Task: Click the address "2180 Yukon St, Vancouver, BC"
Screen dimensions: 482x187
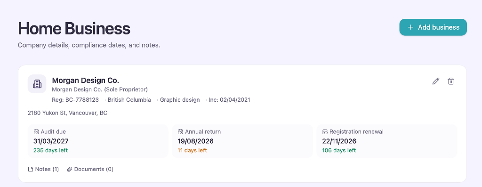Action: [67, 113]
